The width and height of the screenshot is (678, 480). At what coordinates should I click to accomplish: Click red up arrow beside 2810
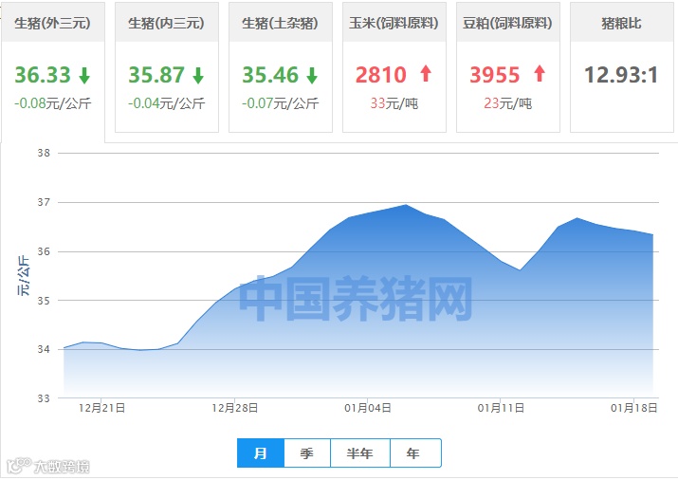point(426,73)
